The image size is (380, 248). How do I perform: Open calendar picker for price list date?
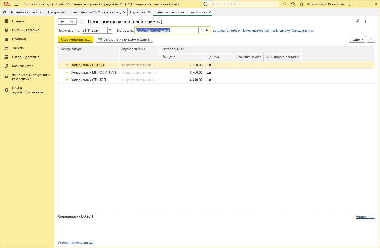click(110, 30)
